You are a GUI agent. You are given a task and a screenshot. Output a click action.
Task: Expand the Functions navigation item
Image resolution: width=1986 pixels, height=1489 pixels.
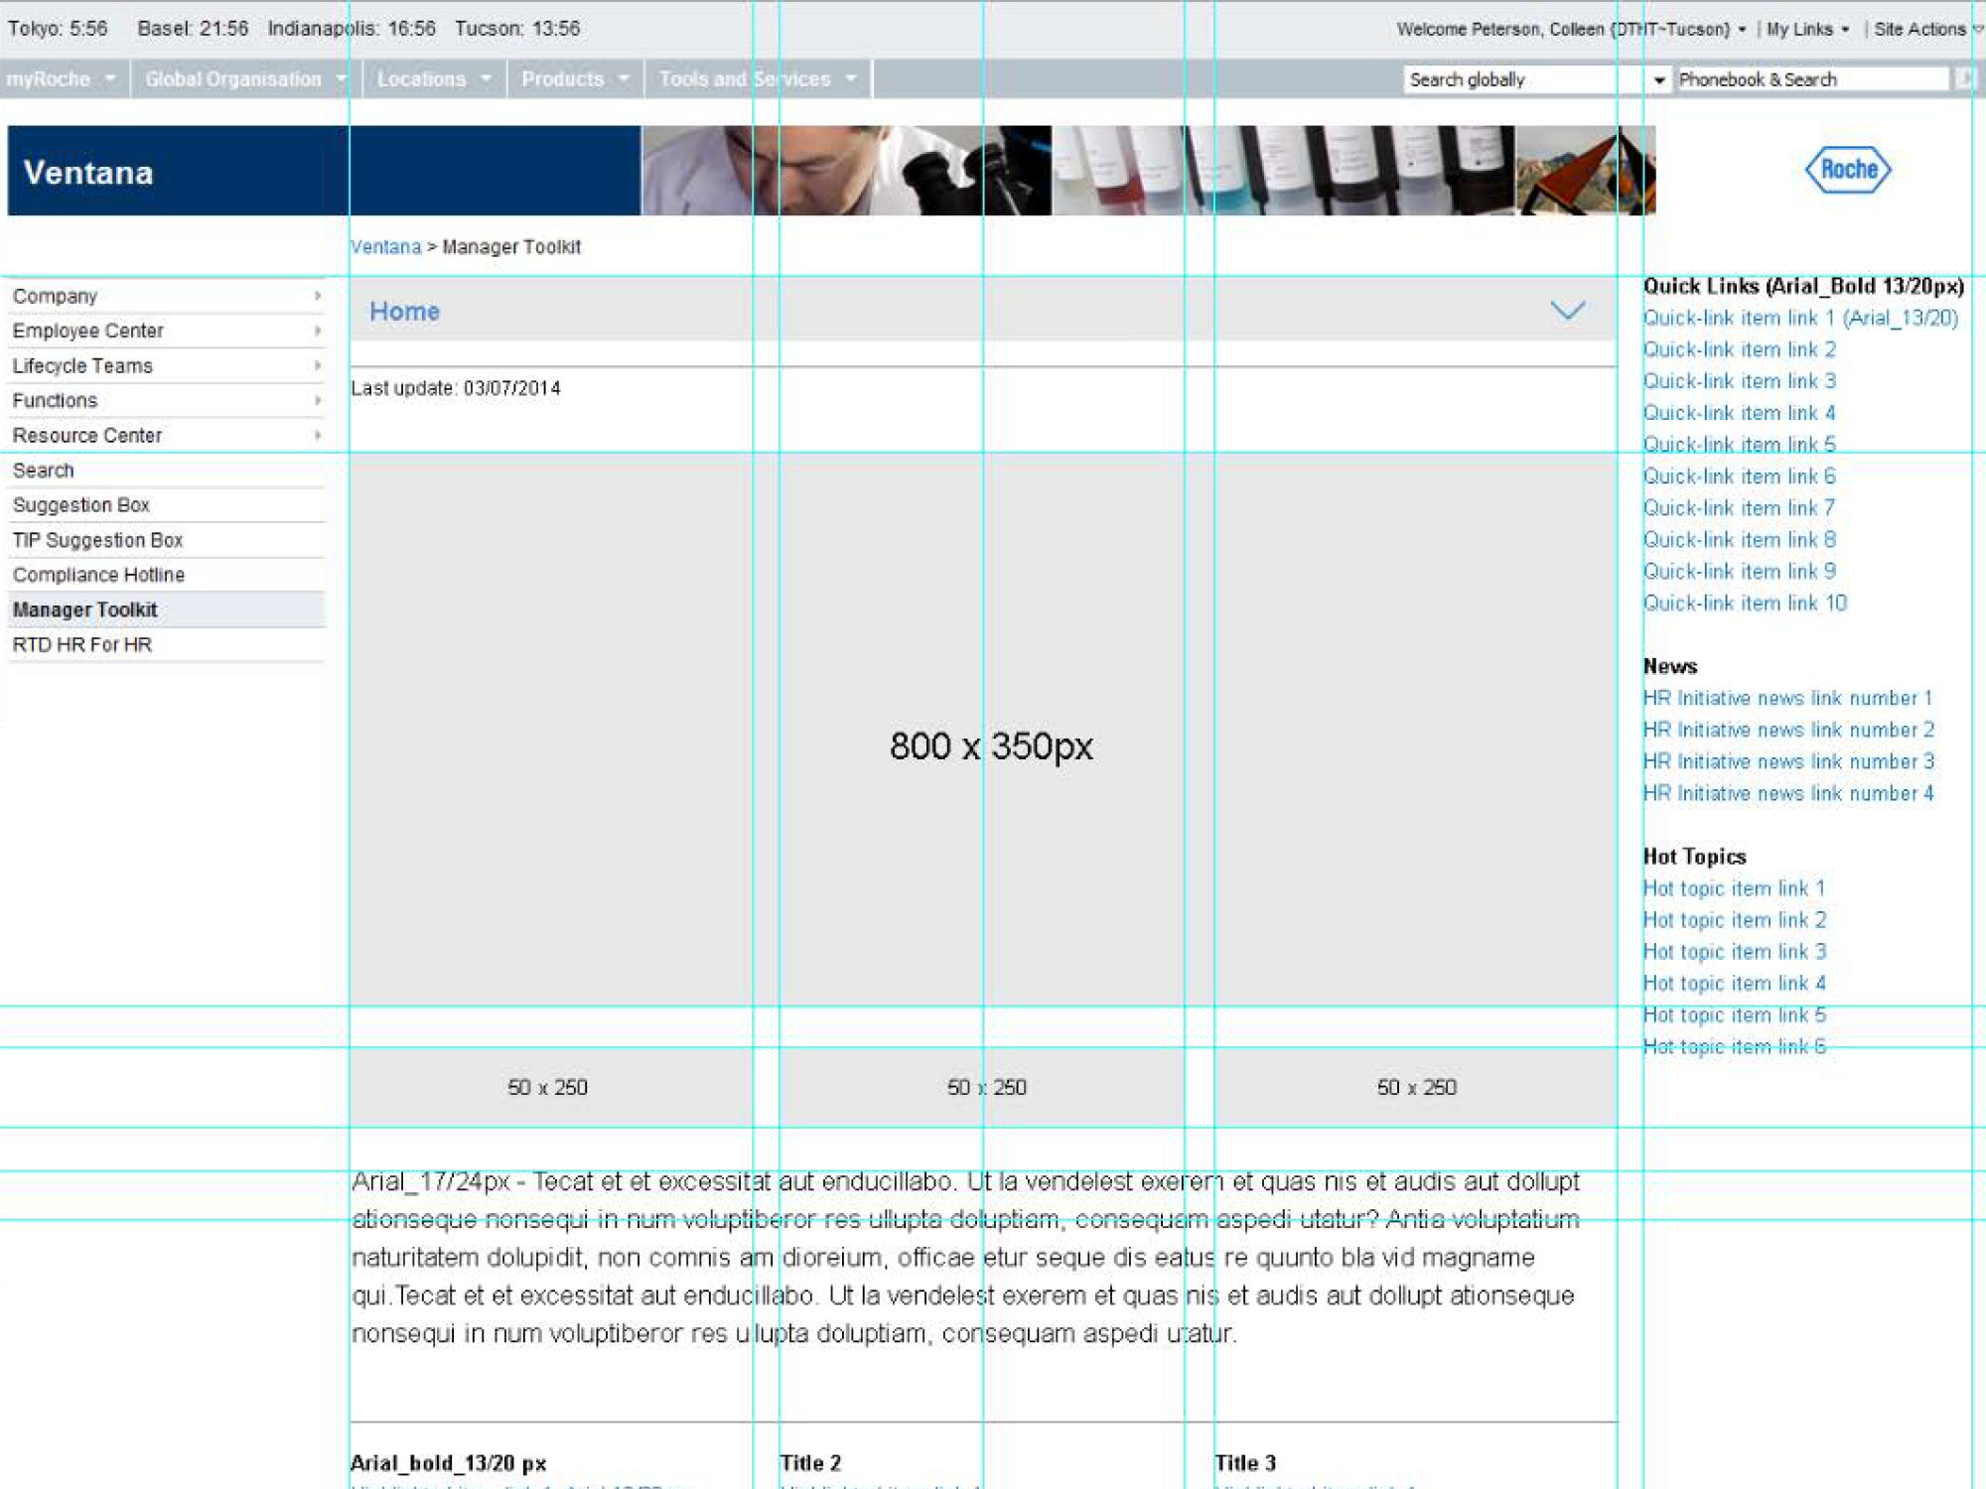click(166, 400)
